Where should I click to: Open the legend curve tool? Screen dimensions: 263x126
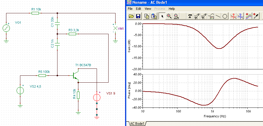[x=211, y=16]
